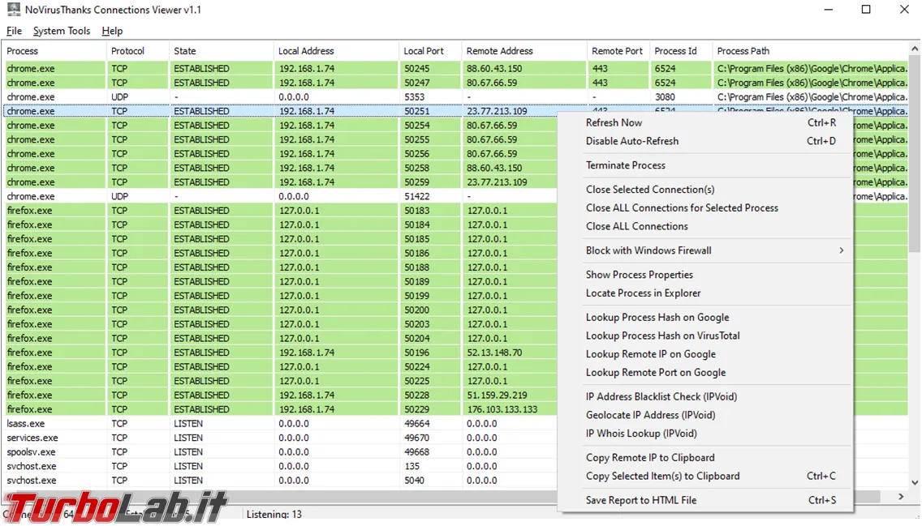Image resolution: width=922 pixels, height=526 pixels.
Task: Choose Save Report to HTML File
Action: click(x=704, y=500)
